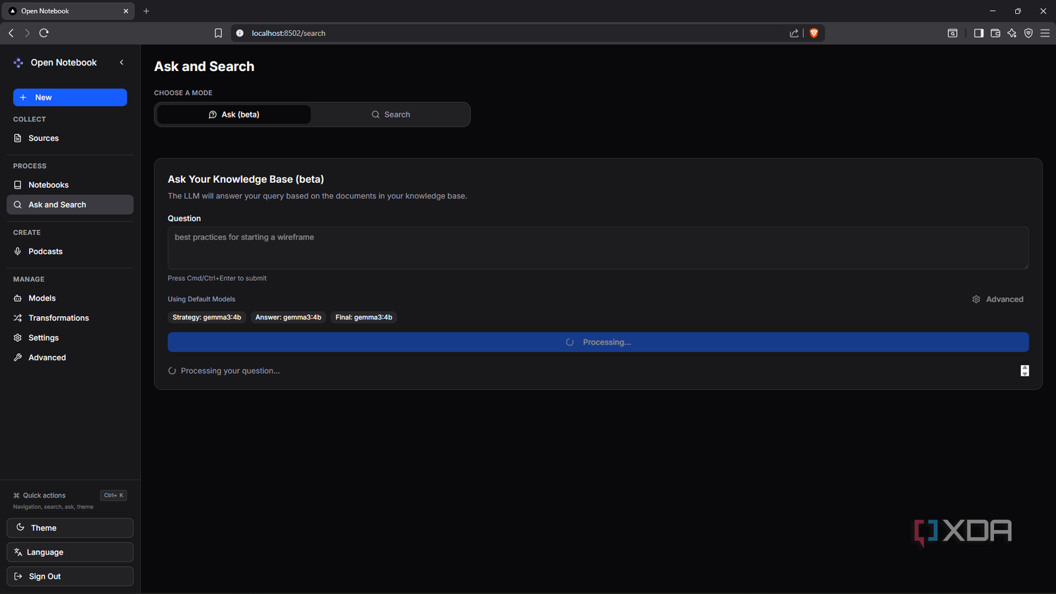Reload the current page
Screen dimensions: 1056x594
click(44, 33)
